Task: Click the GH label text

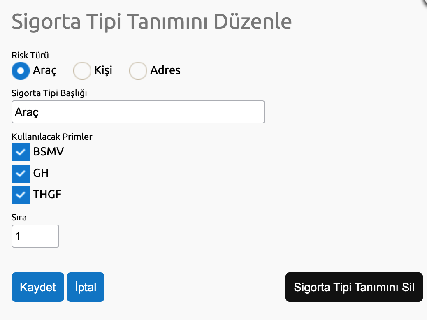Action: 41,174
